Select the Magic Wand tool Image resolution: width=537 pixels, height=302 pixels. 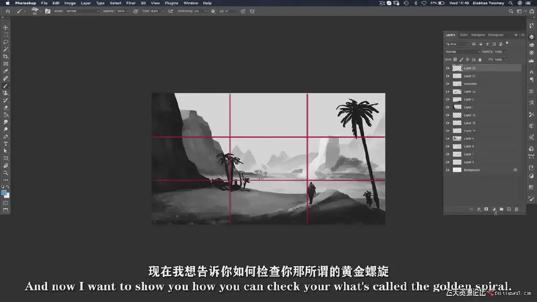(x=6, y=49)
